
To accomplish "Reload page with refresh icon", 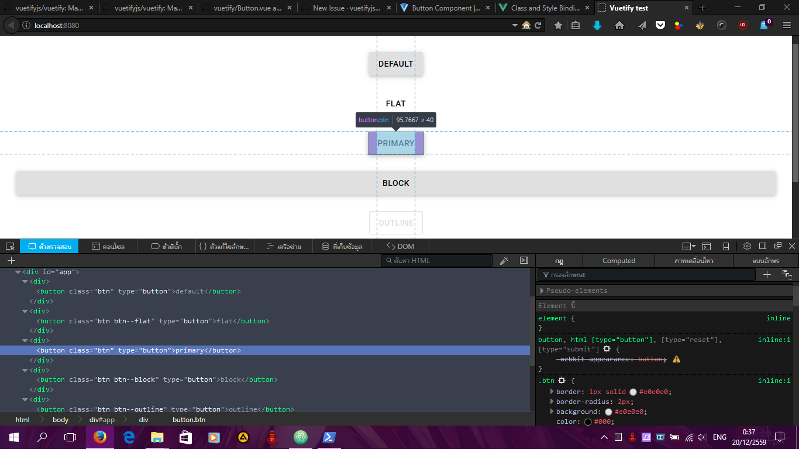I will point(538,25).
